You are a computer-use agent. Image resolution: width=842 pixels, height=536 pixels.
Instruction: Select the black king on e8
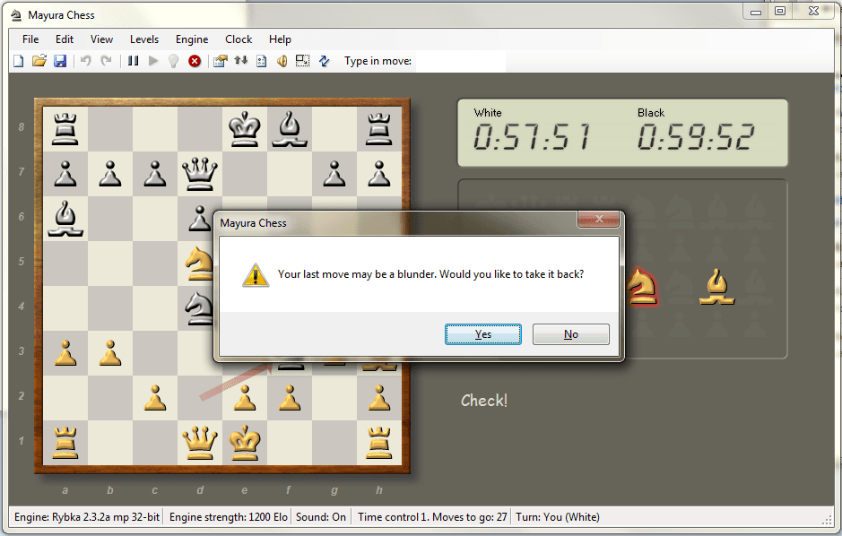point(244,129)
